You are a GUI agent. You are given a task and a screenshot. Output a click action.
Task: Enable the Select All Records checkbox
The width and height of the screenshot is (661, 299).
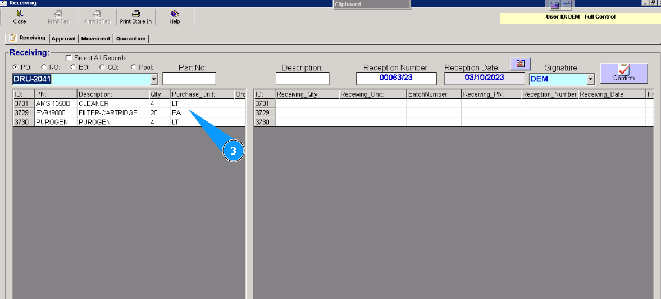[69, 58]
